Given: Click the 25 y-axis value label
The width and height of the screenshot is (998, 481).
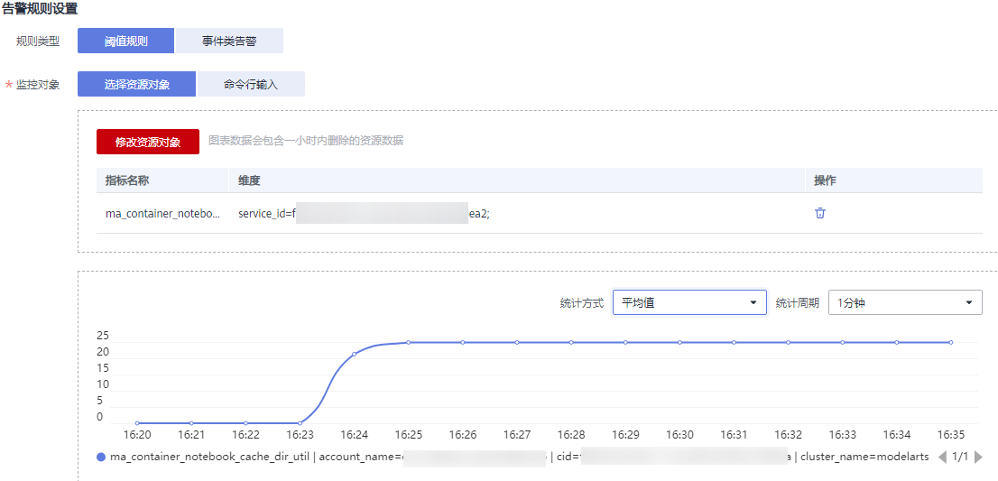Looking at the screenshot, I should point(103,336).
